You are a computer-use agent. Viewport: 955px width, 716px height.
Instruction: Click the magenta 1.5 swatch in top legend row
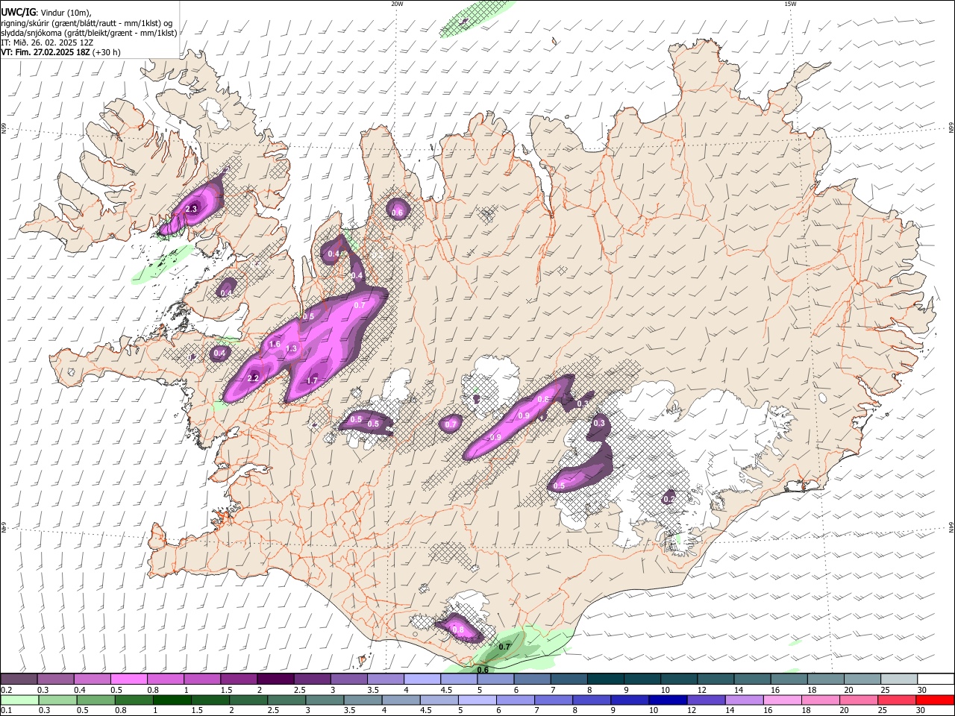pyautogui.click(x=239, y=679)
